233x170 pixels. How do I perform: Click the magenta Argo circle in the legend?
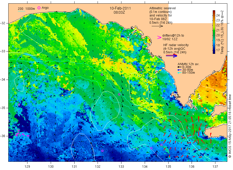point(39,8)
